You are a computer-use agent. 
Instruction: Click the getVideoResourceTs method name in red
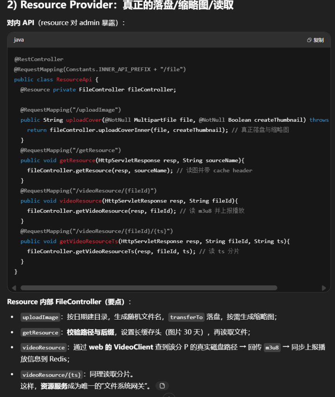click(88, 241)
